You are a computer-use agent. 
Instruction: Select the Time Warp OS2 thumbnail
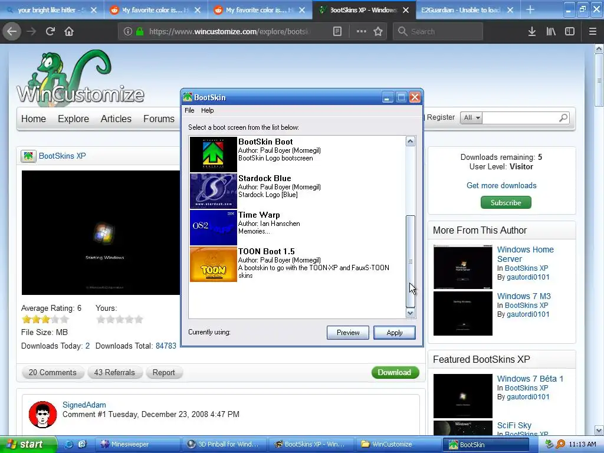214,227
